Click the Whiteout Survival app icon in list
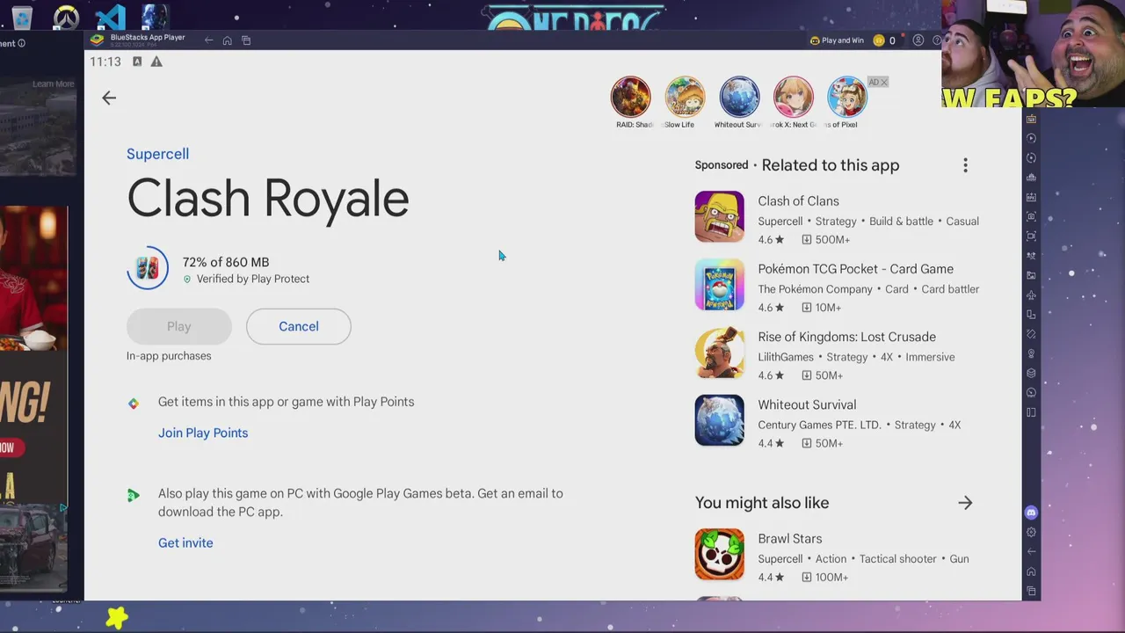The width and height of the screenshot is (1125, 633). pos(720,420)
